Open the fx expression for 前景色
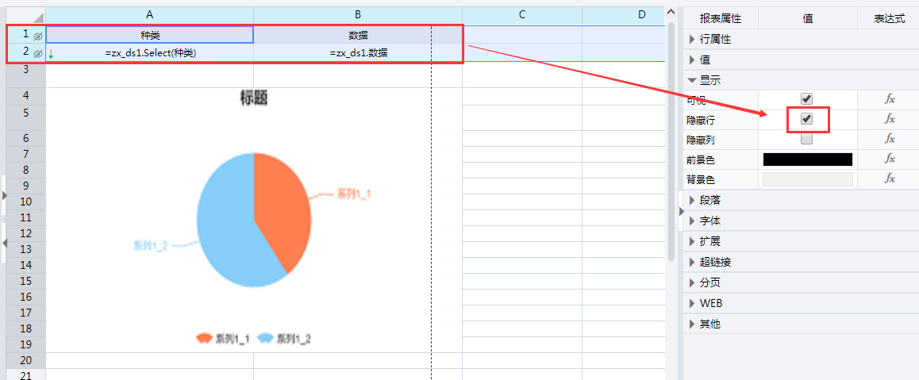Viewport: 919px width, 380px height. point(889,159)
